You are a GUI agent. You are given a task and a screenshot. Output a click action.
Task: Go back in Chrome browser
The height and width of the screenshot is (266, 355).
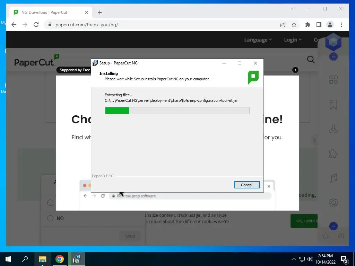coord(14,25)
